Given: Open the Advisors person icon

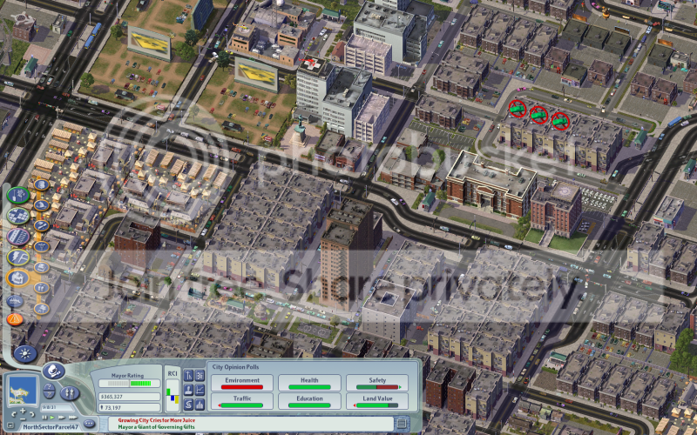Looking at the screenshot, I should point(188,390).
